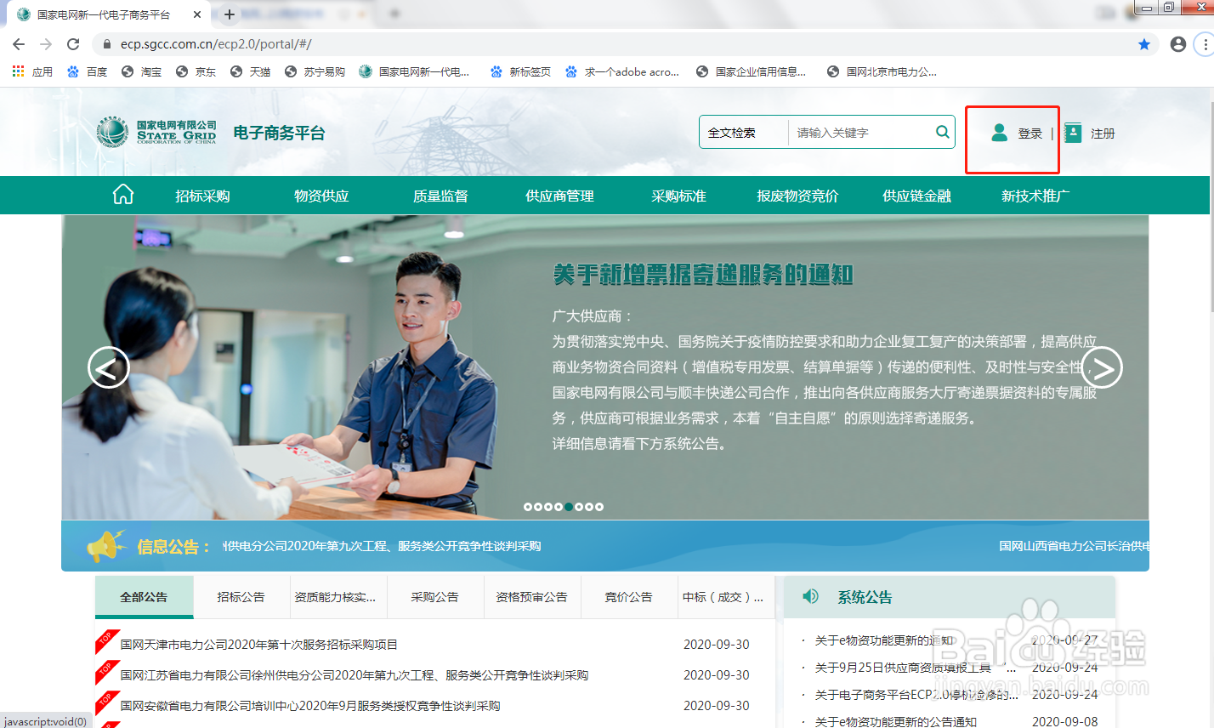The width and height of the screenshot is (1214, 728).
Task: Click the 注册 registration icon
Action: 1073,133
